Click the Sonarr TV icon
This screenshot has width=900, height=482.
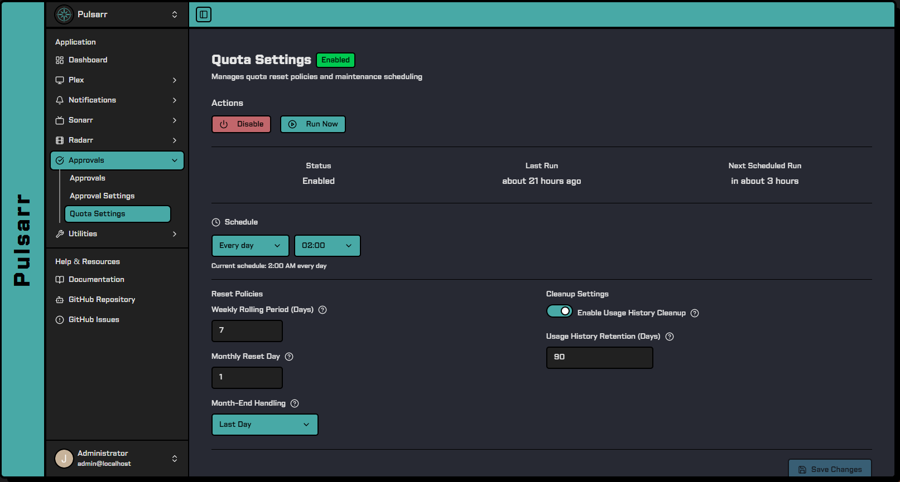point(60,120)
